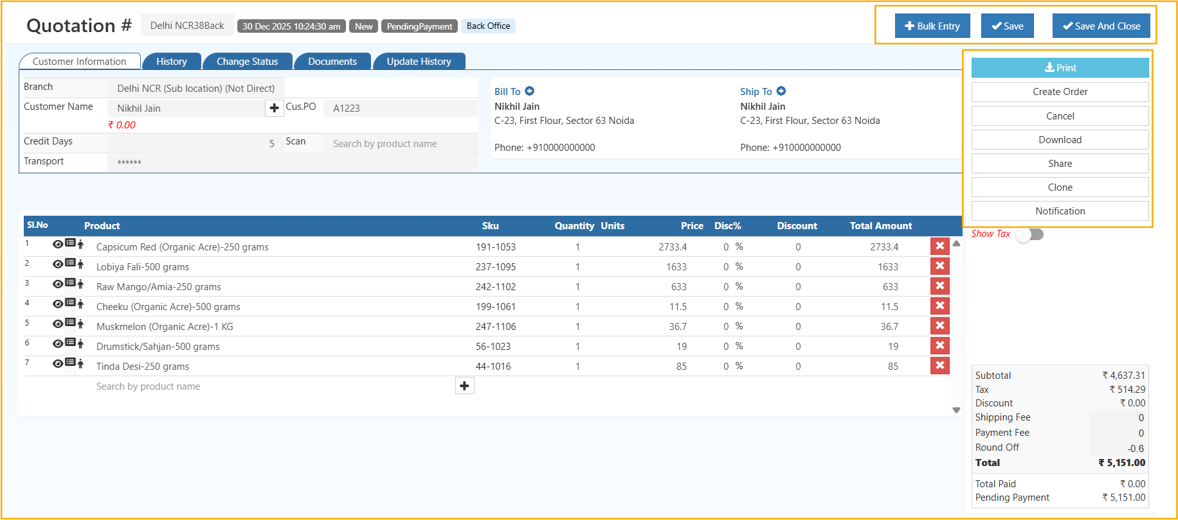Viewport: 1178px width, 520px height.
Task: Remove the Tinda Desi-250 grams line item
Action: pyautogui.click(x=939, y=365)
